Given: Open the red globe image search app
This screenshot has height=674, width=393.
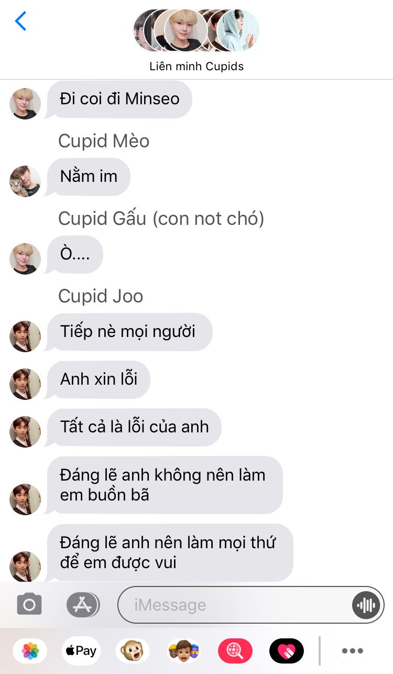Looking at the screenshot, I should pyautogui.click(x=235, y=651).
